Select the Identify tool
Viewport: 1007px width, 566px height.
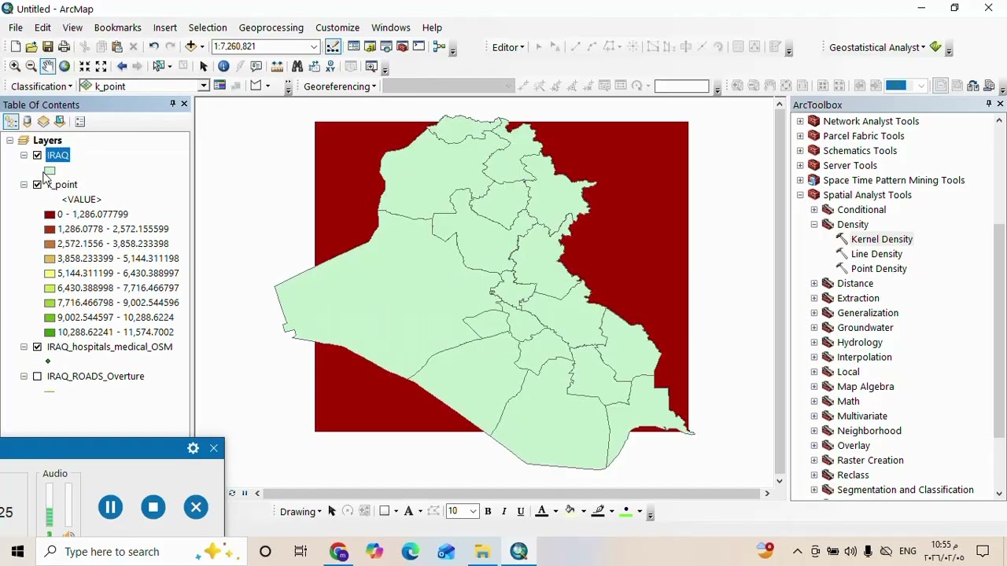(x=223, y=67)
